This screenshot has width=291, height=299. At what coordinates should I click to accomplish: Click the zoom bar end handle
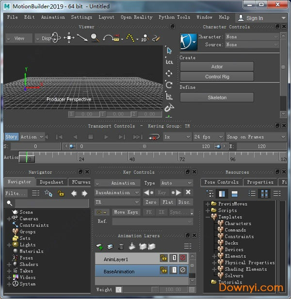[x=218, y=146]
